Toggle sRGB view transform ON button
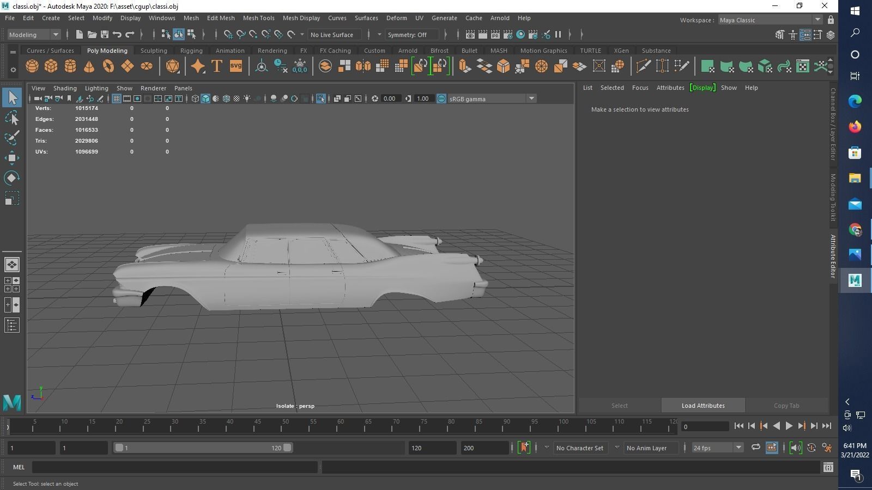 click(x=441, y=99)
